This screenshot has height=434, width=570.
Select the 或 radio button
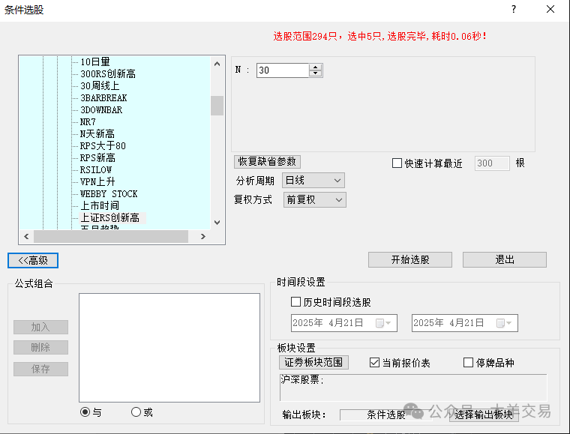tap(136, 412)
